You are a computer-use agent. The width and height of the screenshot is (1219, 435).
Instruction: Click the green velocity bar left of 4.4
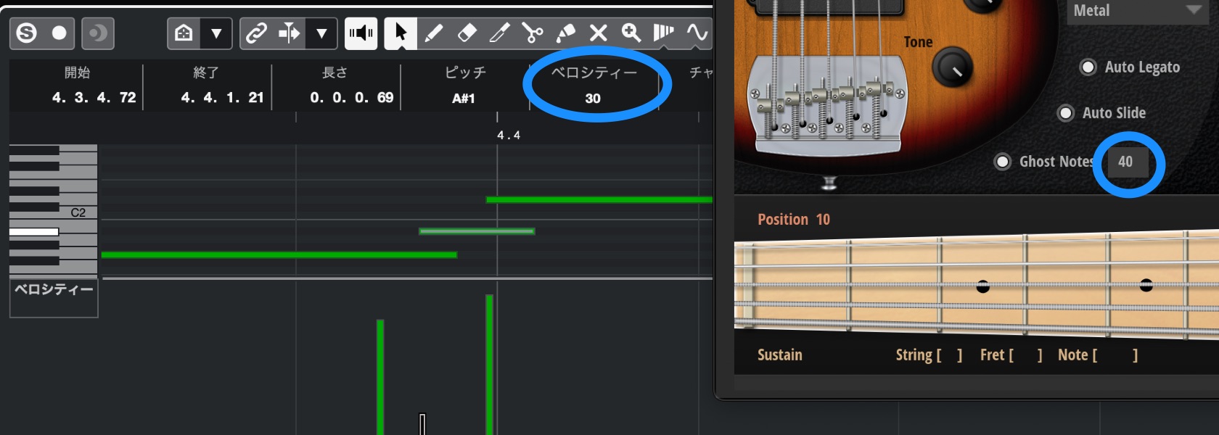click(380, 377)
